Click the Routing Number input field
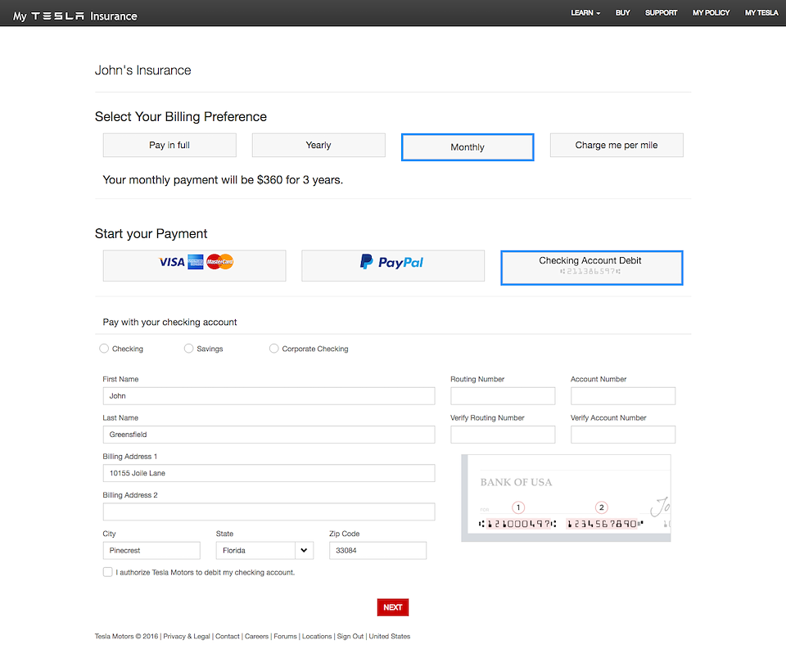This screenshot has width=786, height=658. [503, 396]
